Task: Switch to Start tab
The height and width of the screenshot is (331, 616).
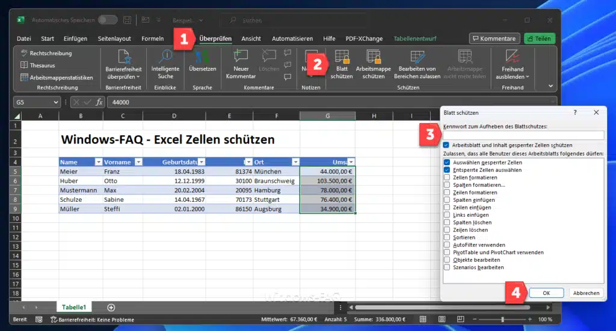Action: 48,38
